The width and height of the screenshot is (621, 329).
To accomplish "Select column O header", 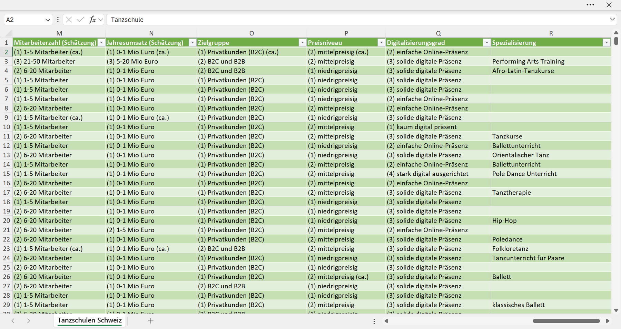I will pos(252,33).
